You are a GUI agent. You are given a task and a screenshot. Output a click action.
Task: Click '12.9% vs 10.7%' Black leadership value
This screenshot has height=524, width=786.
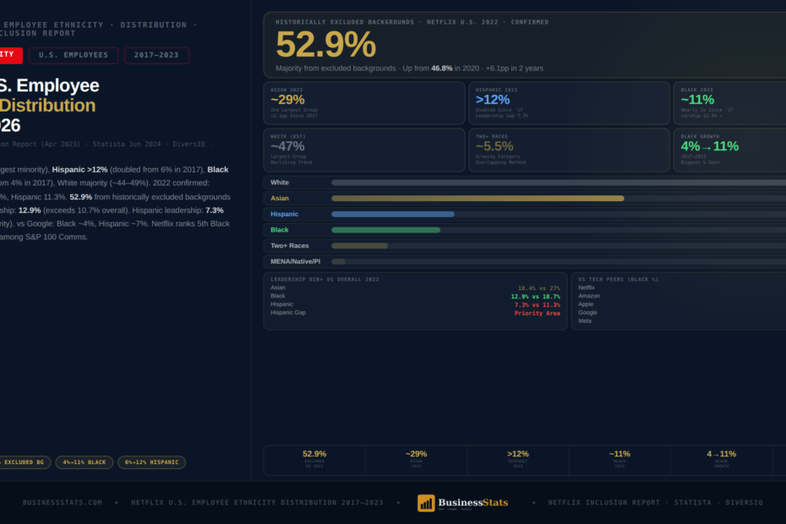(535, 297)
